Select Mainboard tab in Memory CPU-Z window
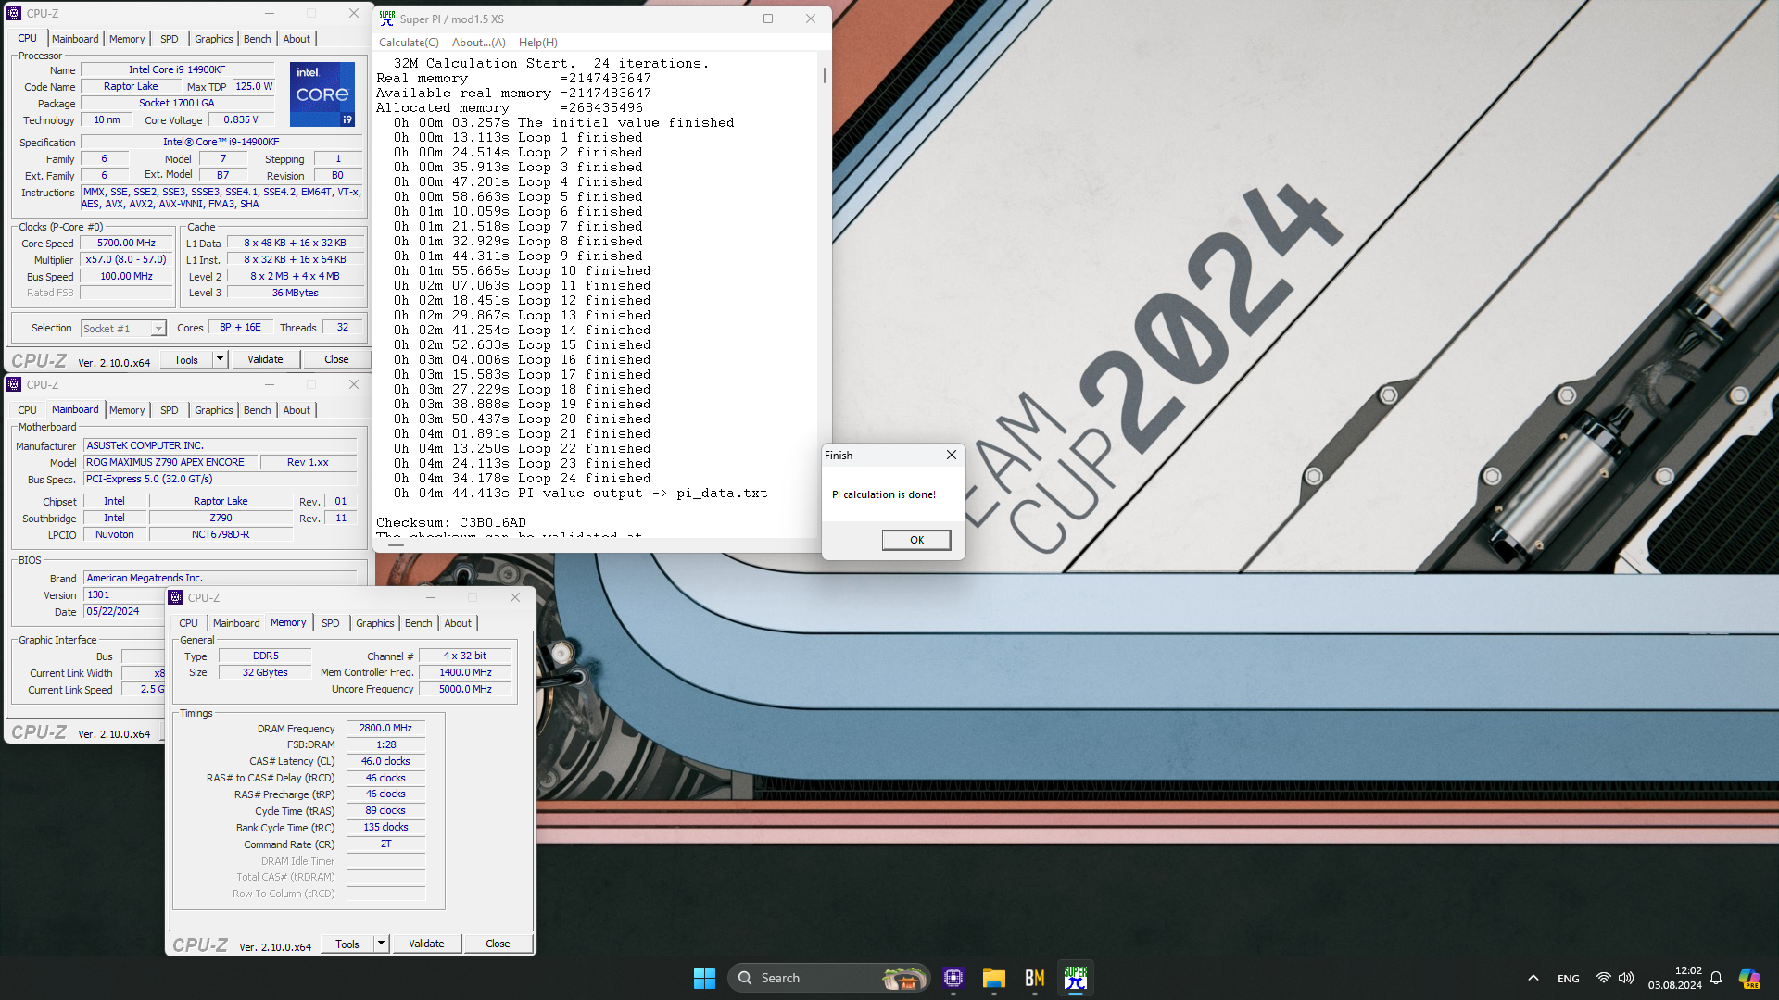 click(236, 623)
